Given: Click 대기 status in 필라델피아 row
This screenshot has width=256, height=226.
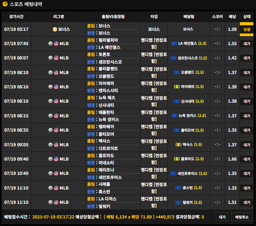Looking at the screenshot, I should tap(247, 44).
